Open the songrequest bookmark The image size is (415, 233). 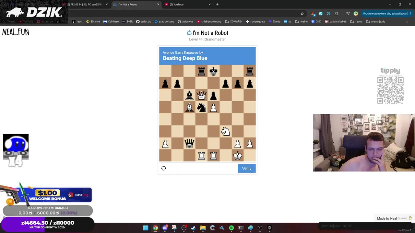[255, 22]
